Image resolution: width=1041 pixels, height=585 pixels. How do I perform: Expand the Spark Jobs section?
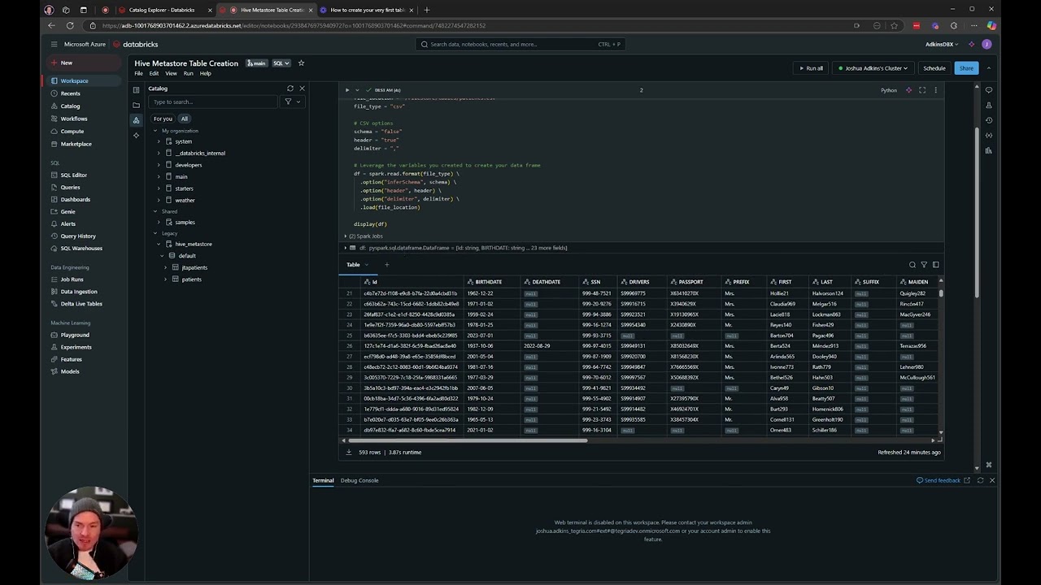pyautogui.click(x=345, y=236)
